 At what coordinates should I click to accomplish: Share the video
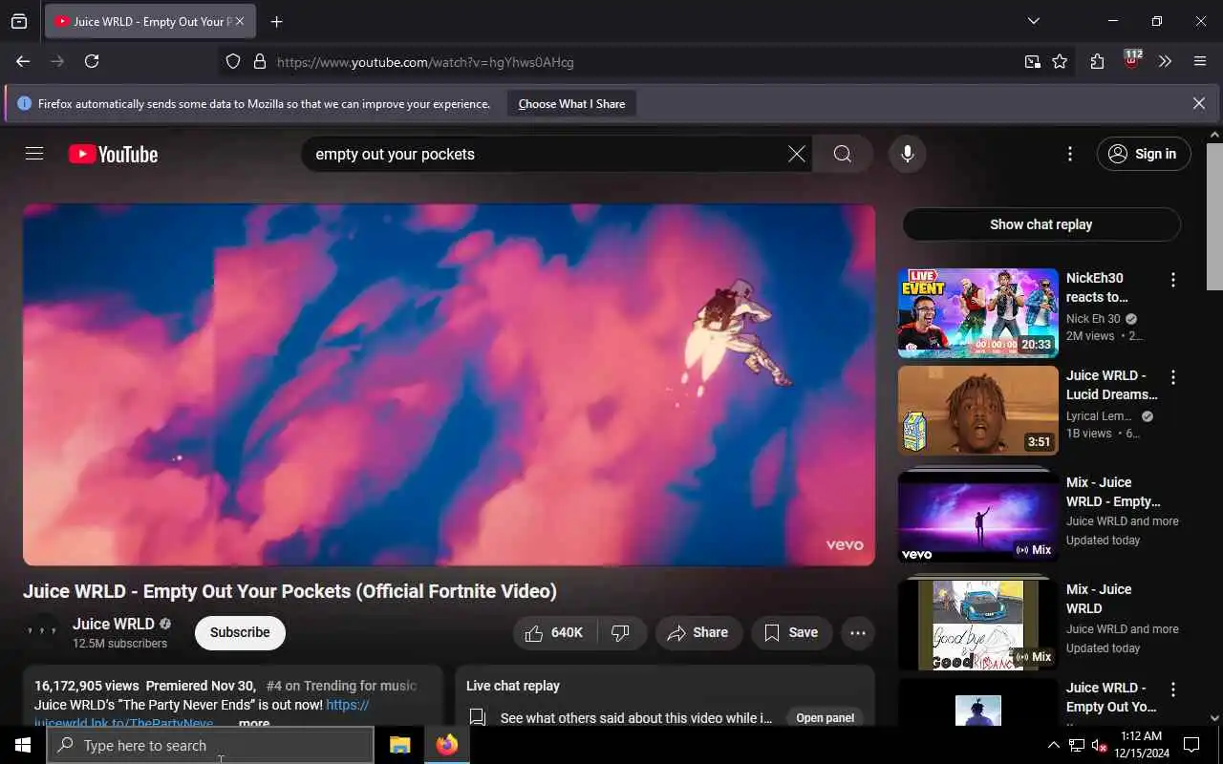(x=698, y=632)
